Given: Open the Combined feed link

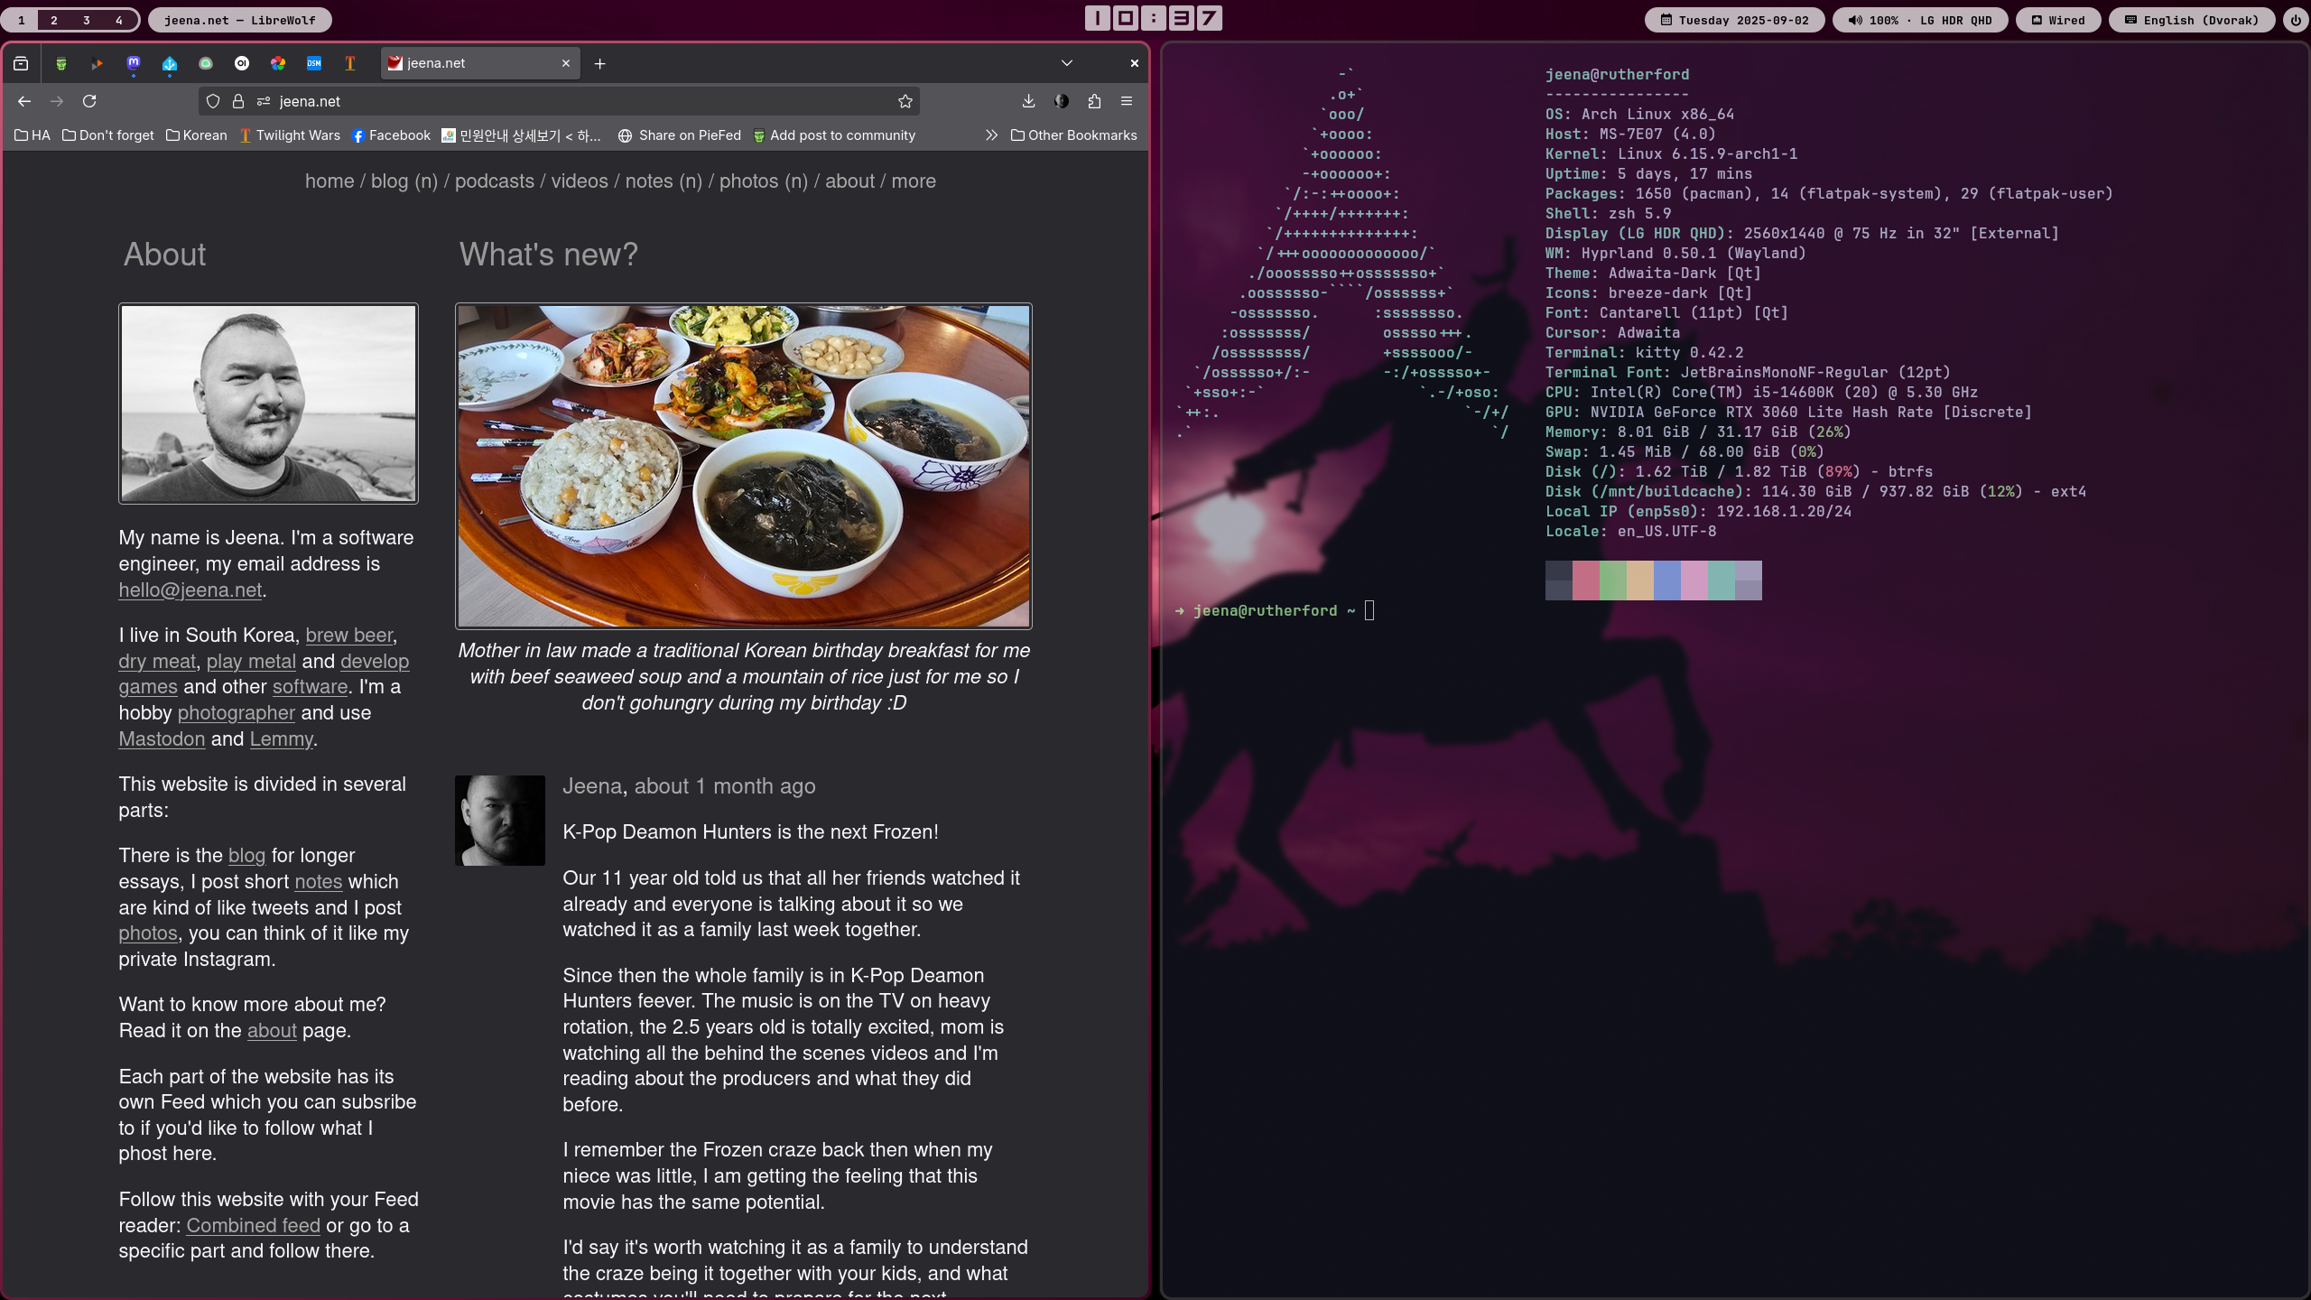Looking at the screenshot, I should (x=253, y=1226).
